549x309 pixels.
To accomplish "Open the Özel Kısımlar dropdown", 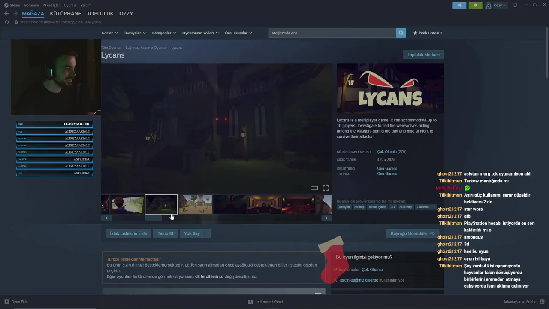I will [238, 33].
